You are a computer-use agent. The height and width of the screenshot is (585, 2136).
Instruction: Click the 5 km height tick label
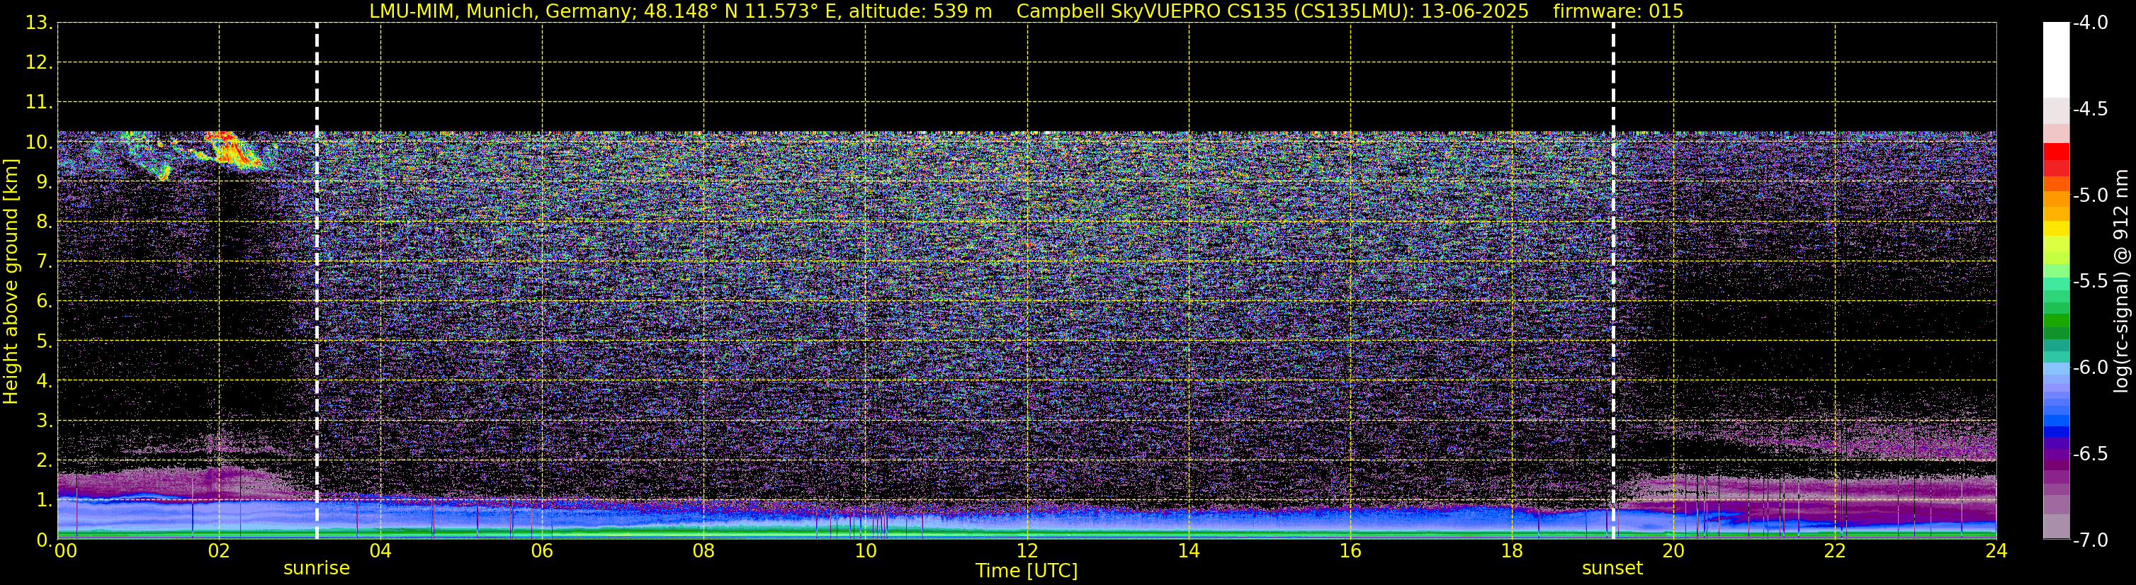pyautogui.click(x=43, y=341)
